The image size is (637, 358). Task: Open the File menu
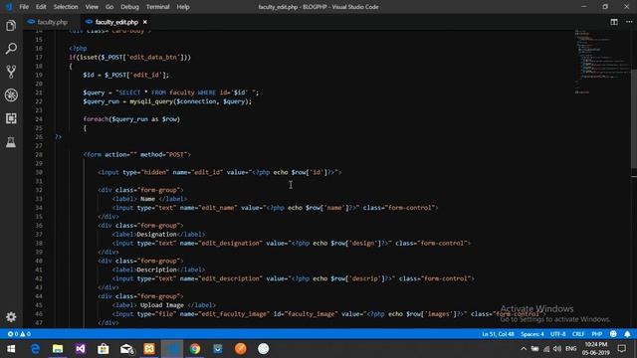[x=24, y=7]
